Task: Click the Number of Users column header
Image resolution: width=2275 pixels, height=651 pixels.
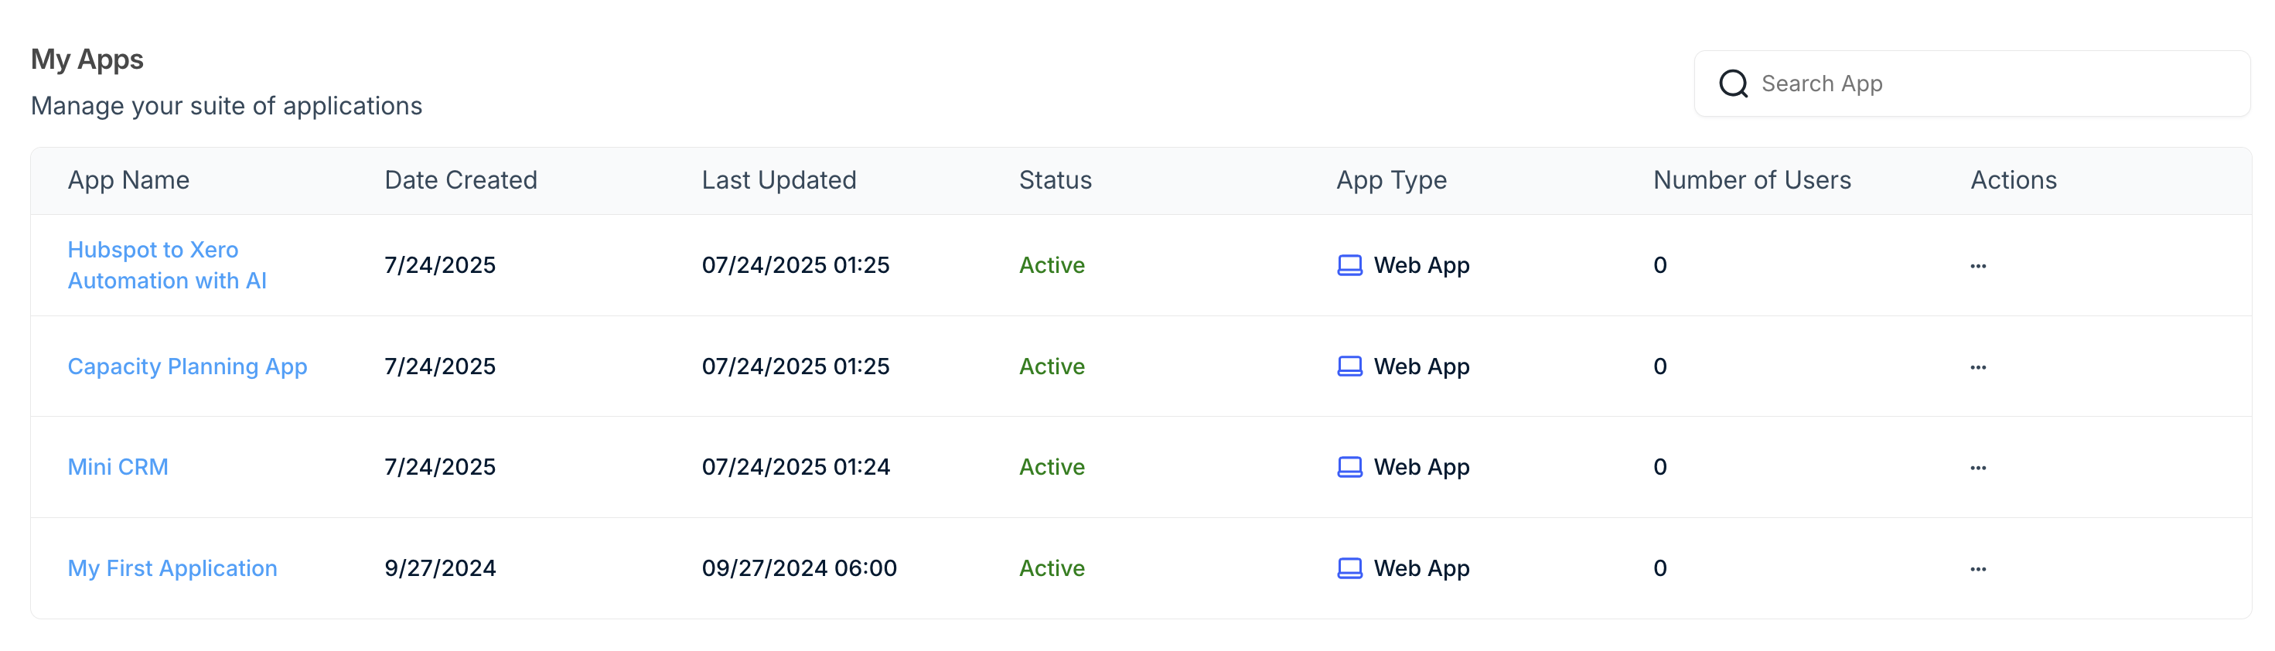Action: 1752,180
